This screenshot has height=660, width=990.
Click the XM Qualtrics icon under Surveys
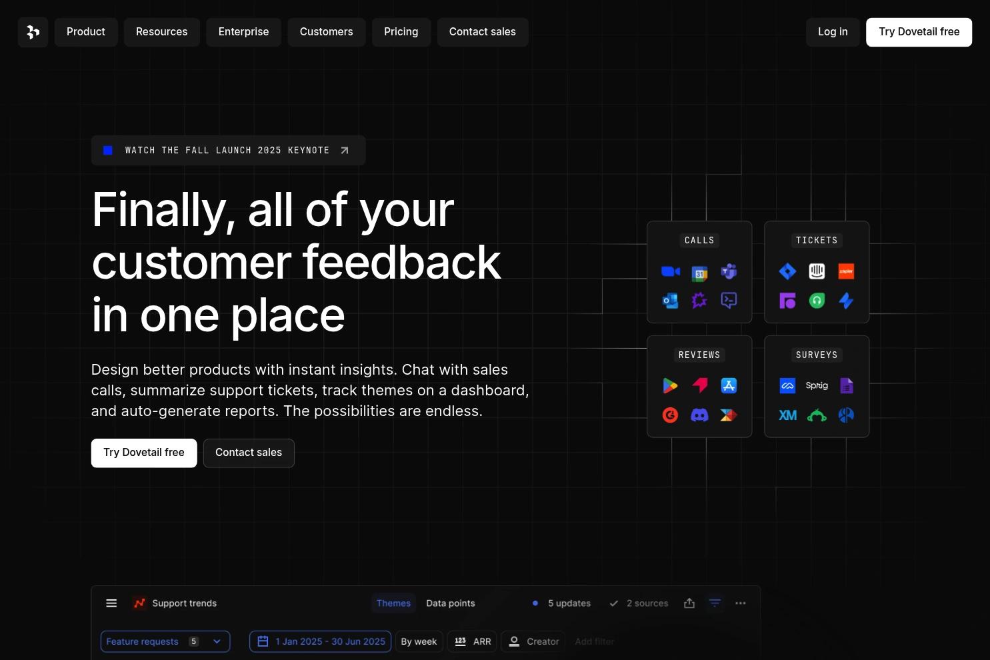[x=787, y=415]
